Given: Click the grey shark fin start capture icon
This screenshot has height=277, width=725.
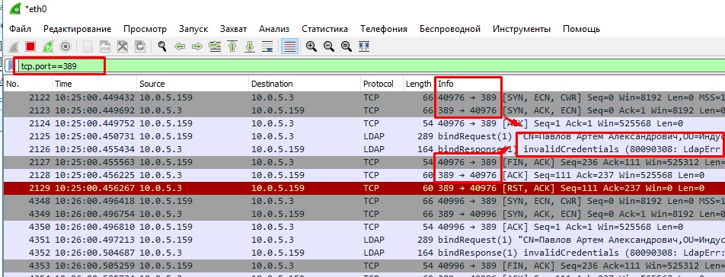Looking at the screenshot, I should tap(14, 46).
